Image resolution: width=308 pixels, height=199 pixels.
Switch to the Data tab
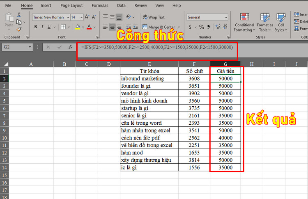coord(121,5)
